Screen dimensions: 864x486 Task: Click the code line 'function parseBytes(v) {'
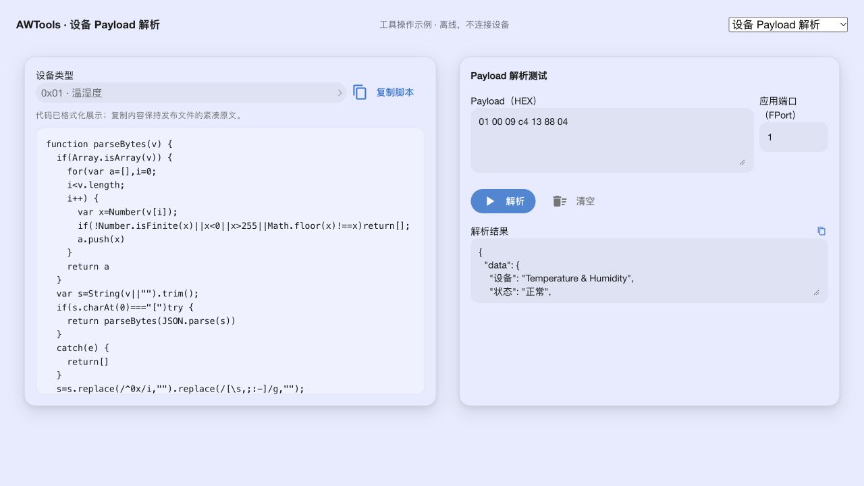click(x=109, y=144)
